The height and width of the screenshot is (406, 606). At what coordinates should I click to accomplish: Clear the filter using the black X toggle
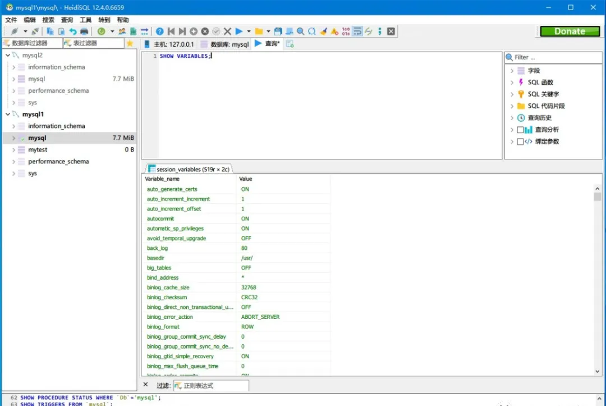146,385
